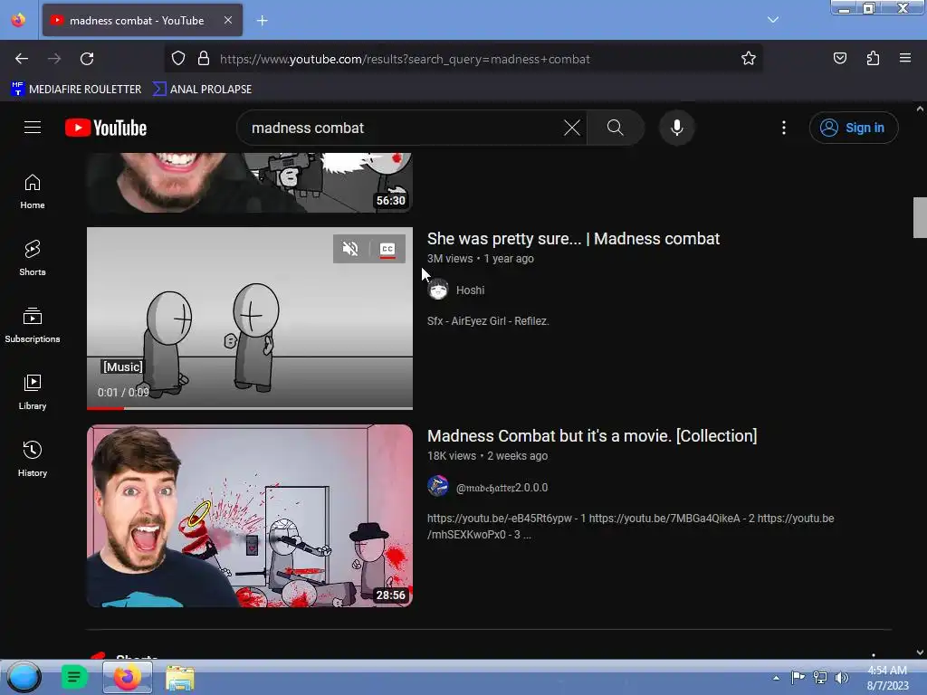Reload the page
This screenshot has width=927, height=695.
87,59
